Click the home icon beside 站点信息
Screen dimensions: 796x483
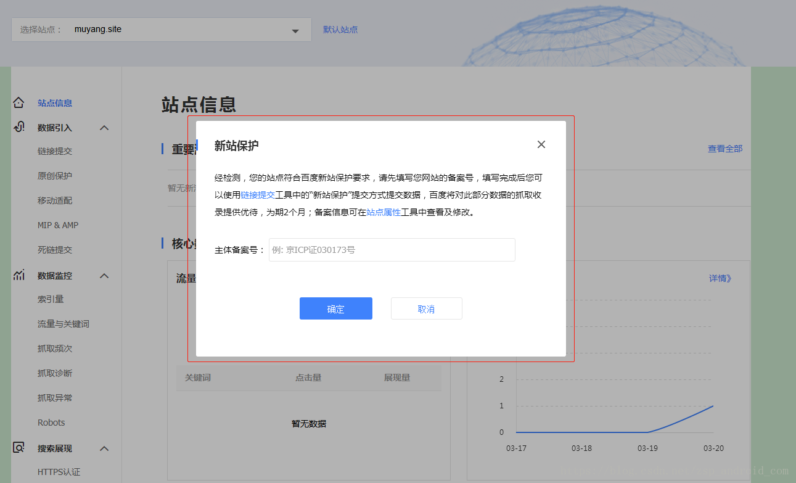pyautogui.click(x=19, y=102)
